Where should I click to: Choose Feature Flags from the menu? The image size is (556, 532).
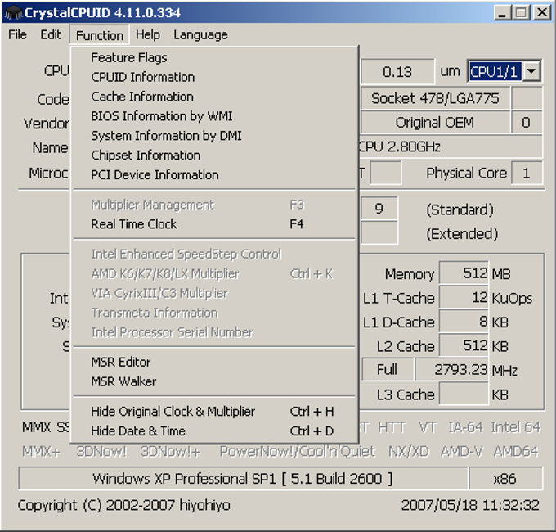(x=214, y=57)
